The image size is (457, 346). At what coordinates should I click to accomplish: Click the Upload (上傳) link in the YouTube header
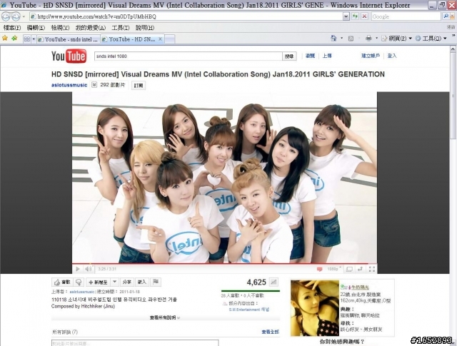[x=327, y=56]
